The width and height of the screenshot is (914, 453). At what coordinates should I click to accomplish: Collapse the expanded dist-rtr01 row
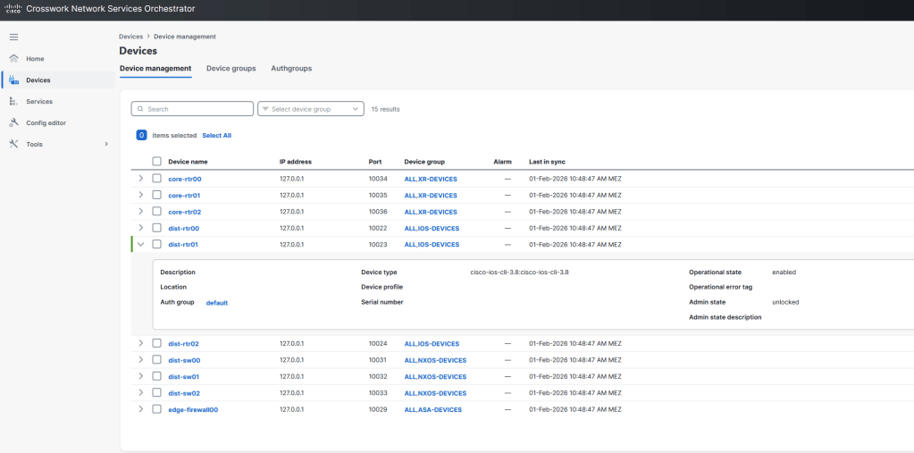[x=140, y=244]
